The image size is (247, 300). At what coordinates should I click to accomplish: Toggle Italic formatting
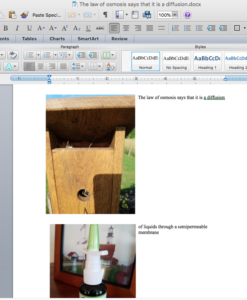click(x=17, y=28)
